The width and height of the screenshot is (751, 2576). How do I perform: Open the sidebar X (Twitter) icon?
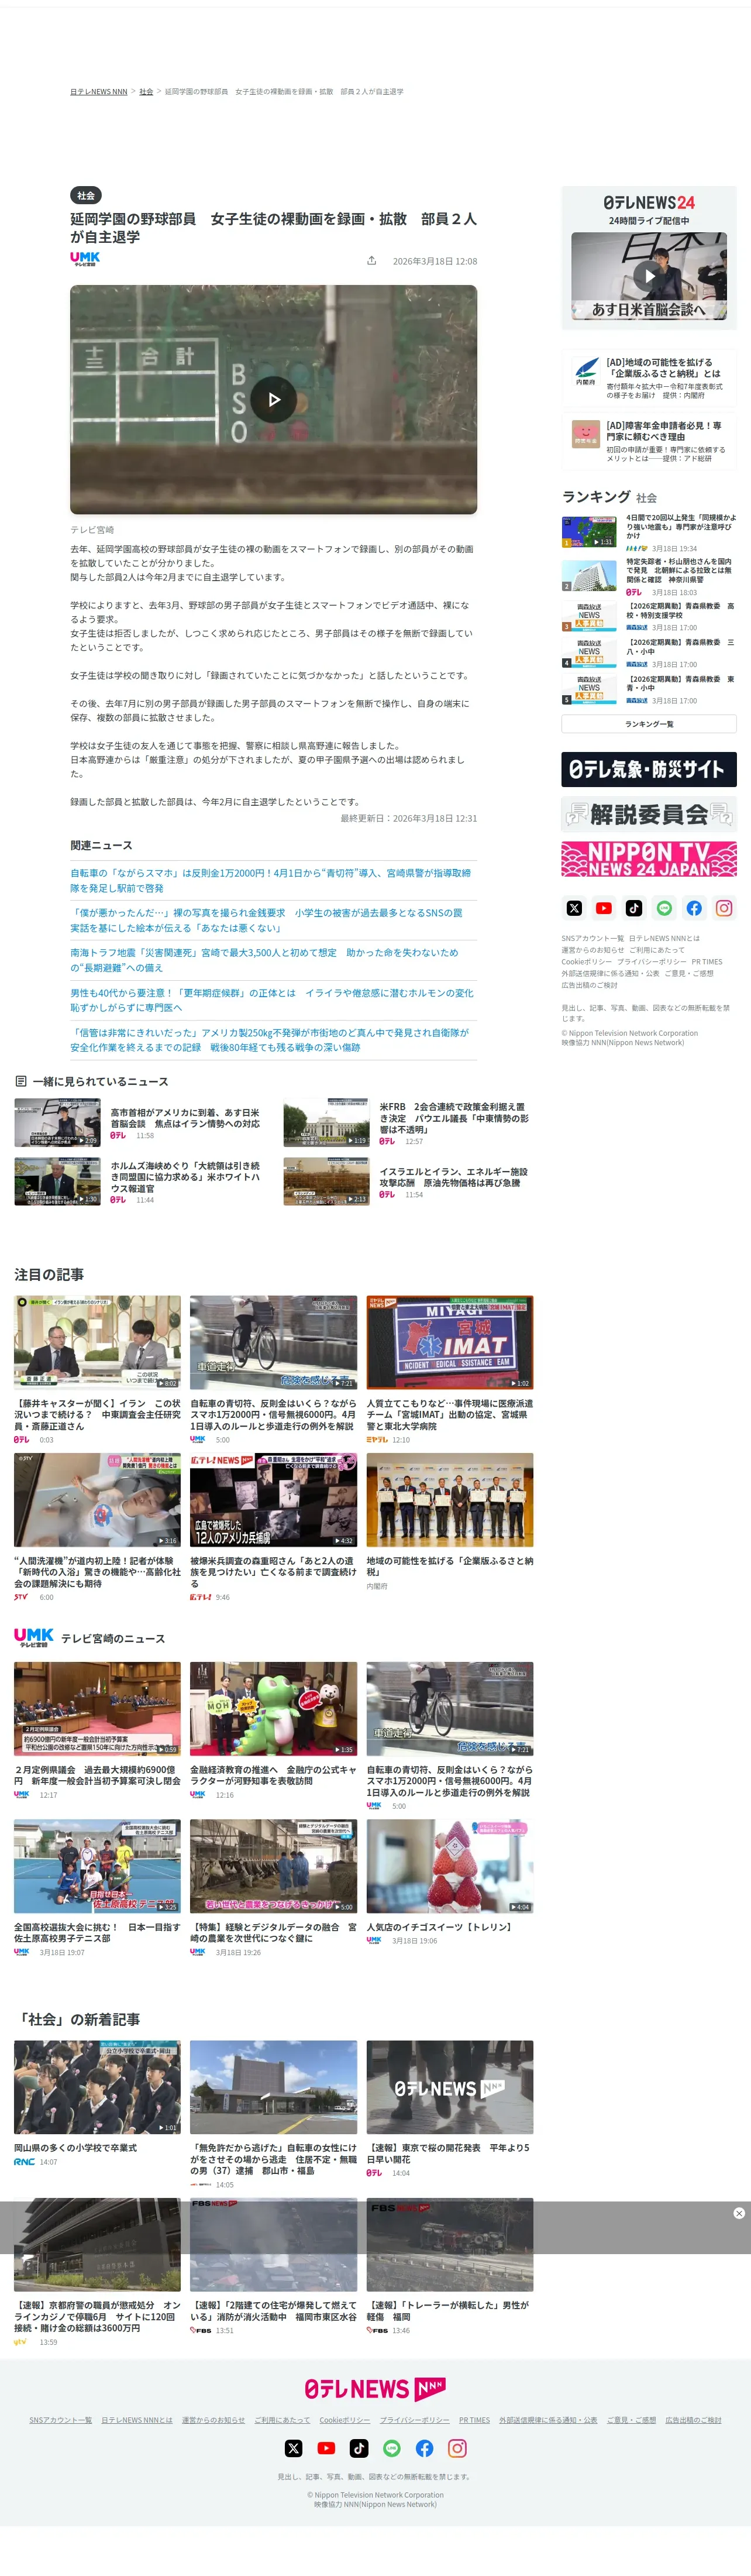point(574,908)
